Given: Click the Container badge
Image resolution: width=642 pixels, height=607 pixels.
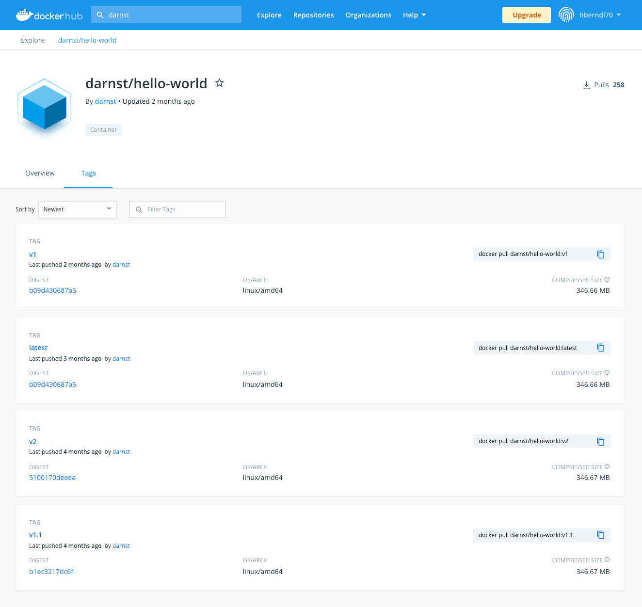Looking at the screenshot, I should 103,129.
